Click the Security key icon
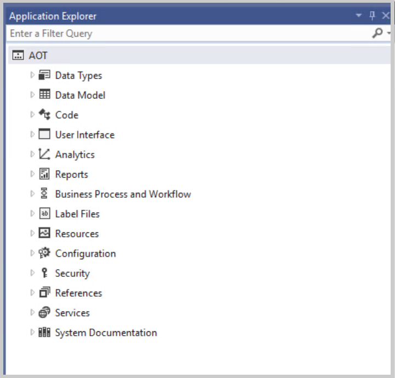The image size is (395, 378). 44,273
